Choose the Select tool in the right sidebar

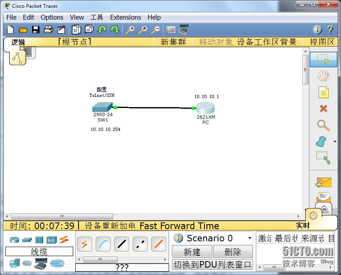(x=323, y=60)
